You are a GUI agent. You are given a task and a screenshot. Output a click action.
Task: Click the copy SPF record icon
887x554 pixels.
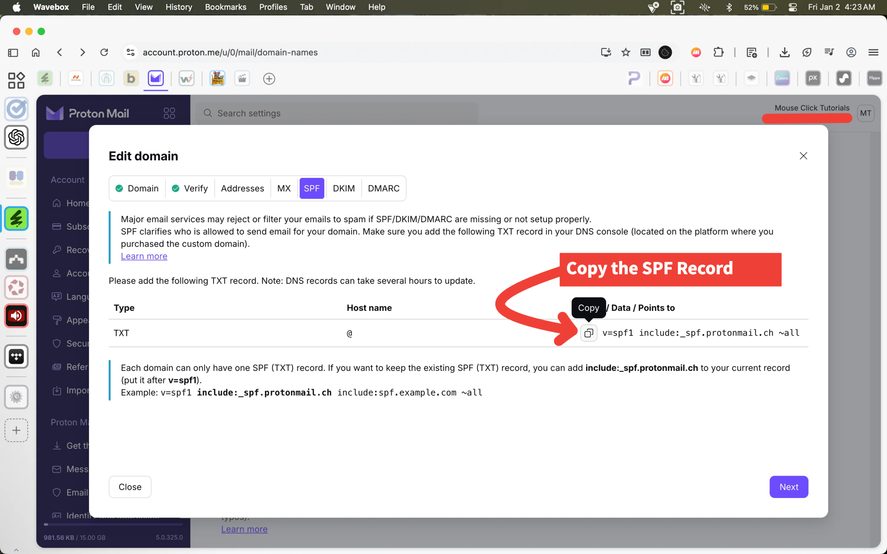[x=588, y=333]
